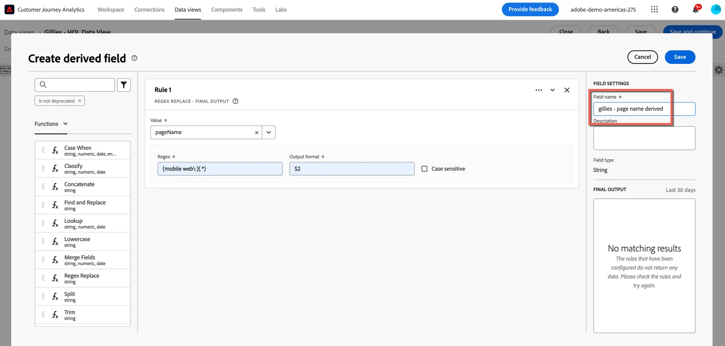Image resolution: width=725 pixels, height=346 pixels.
Task: Click the functions search box
Action: tap(75, 85)
